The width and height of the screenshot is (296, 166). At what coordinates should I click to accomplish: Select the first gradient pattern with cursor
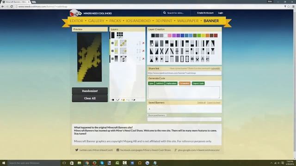(152, 43)
